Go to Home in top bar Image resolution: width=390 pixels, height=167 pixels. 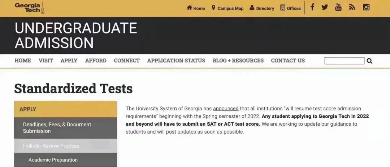pos(196,8)
